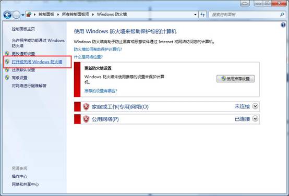The width and height of the screenshot is (289, 196).
Task: Expand the 家庭或工作 network section chevron
Action: click(255, 106)
